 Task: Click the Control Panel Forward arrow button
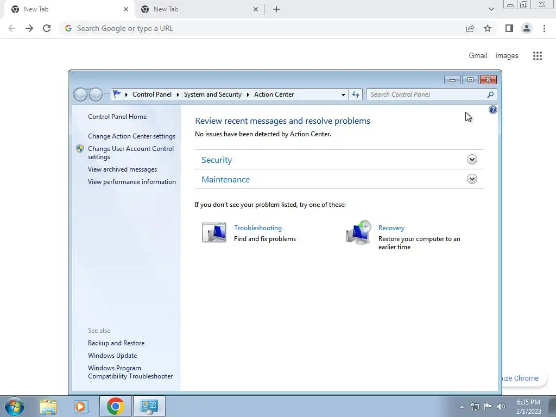click(96, 94)
